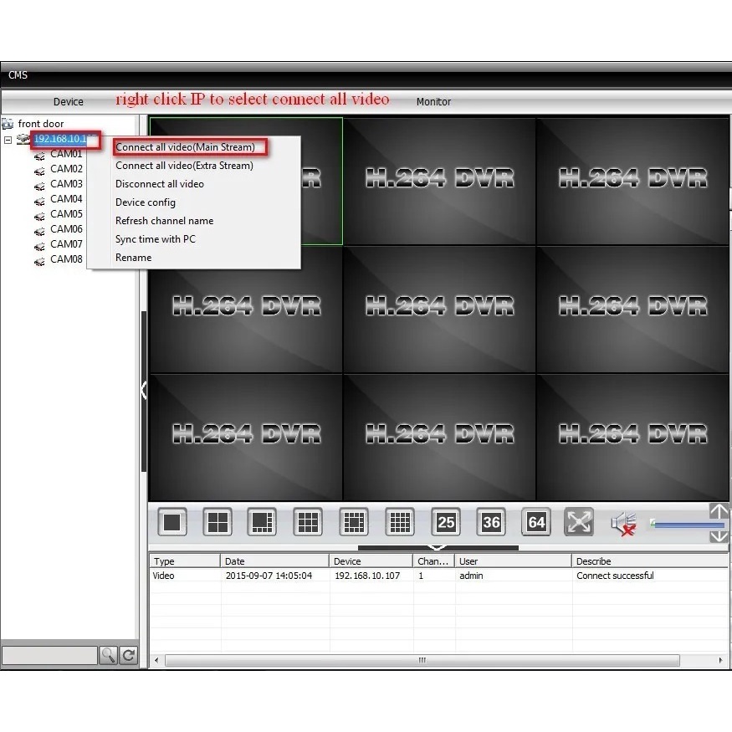Viewport: 732px width, 732px height.
Task: Open the Device tab
Action: pyautogui.click(x=68, y=101)
